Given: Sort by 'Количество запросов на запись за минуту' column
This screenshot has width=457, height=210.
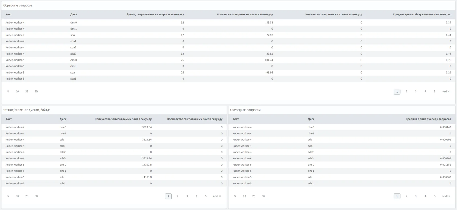Looking at the screenshot, I should 245,14.
